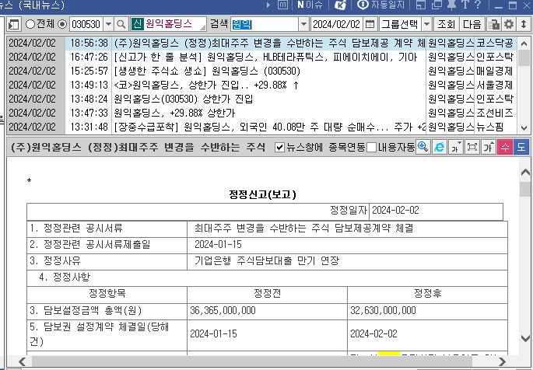Click the panel toggle icon left of 전체
Image resolution: width=533 pixels, height=370 pixels.
click(x=14, y=24)
